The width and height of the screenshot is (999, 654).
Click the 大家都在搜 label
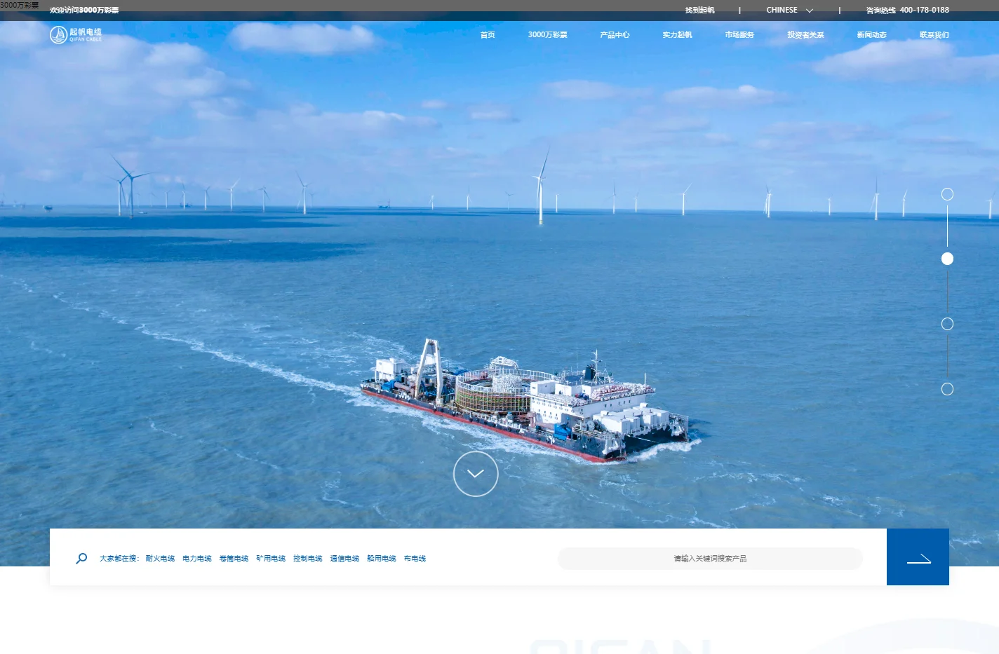[x=119, y=559]
